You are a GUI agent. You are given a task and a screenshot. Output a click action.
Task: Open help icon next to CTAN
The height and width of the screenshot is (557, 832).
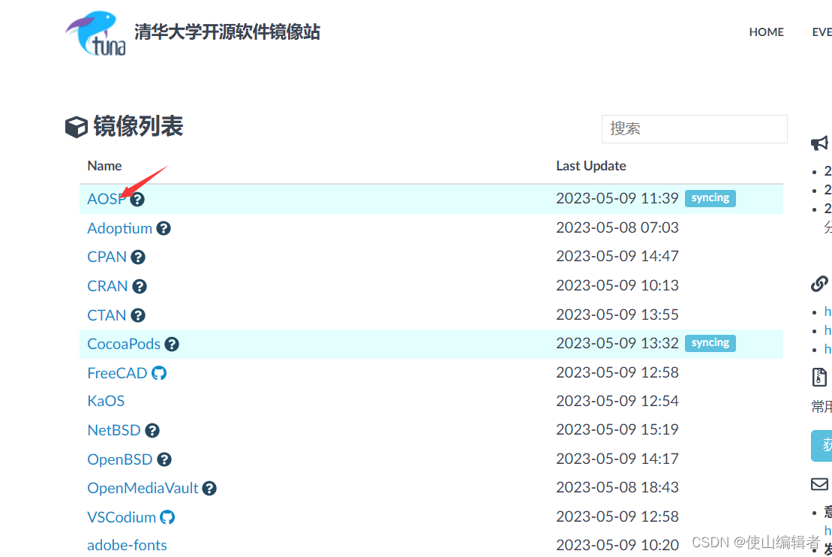point(138,315)
